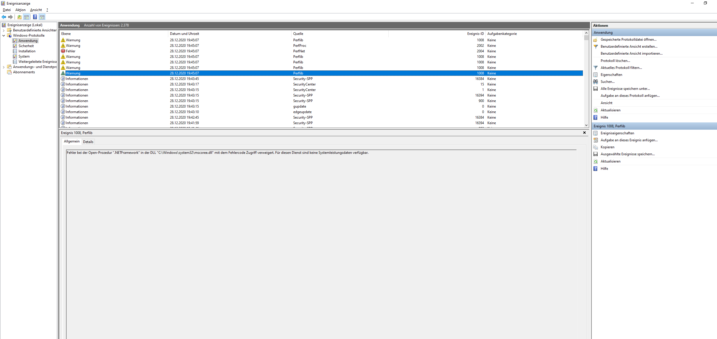Click the blue Back arrow toolbar icon
The width and height of the screenshot is (717, 339).
click(x=4, y=17)
